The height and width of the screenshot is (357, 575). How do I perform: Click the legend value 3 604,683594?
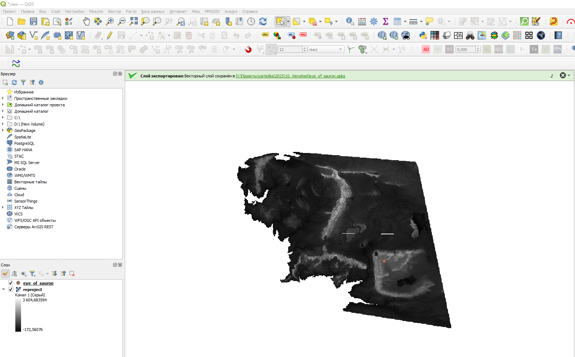[x=35, y=300]
